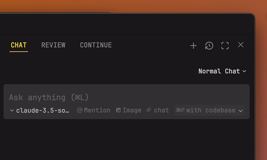Click the Image attach label
Image resolution: width=267 pixels, height=160 pixels.
pos(132,110)
